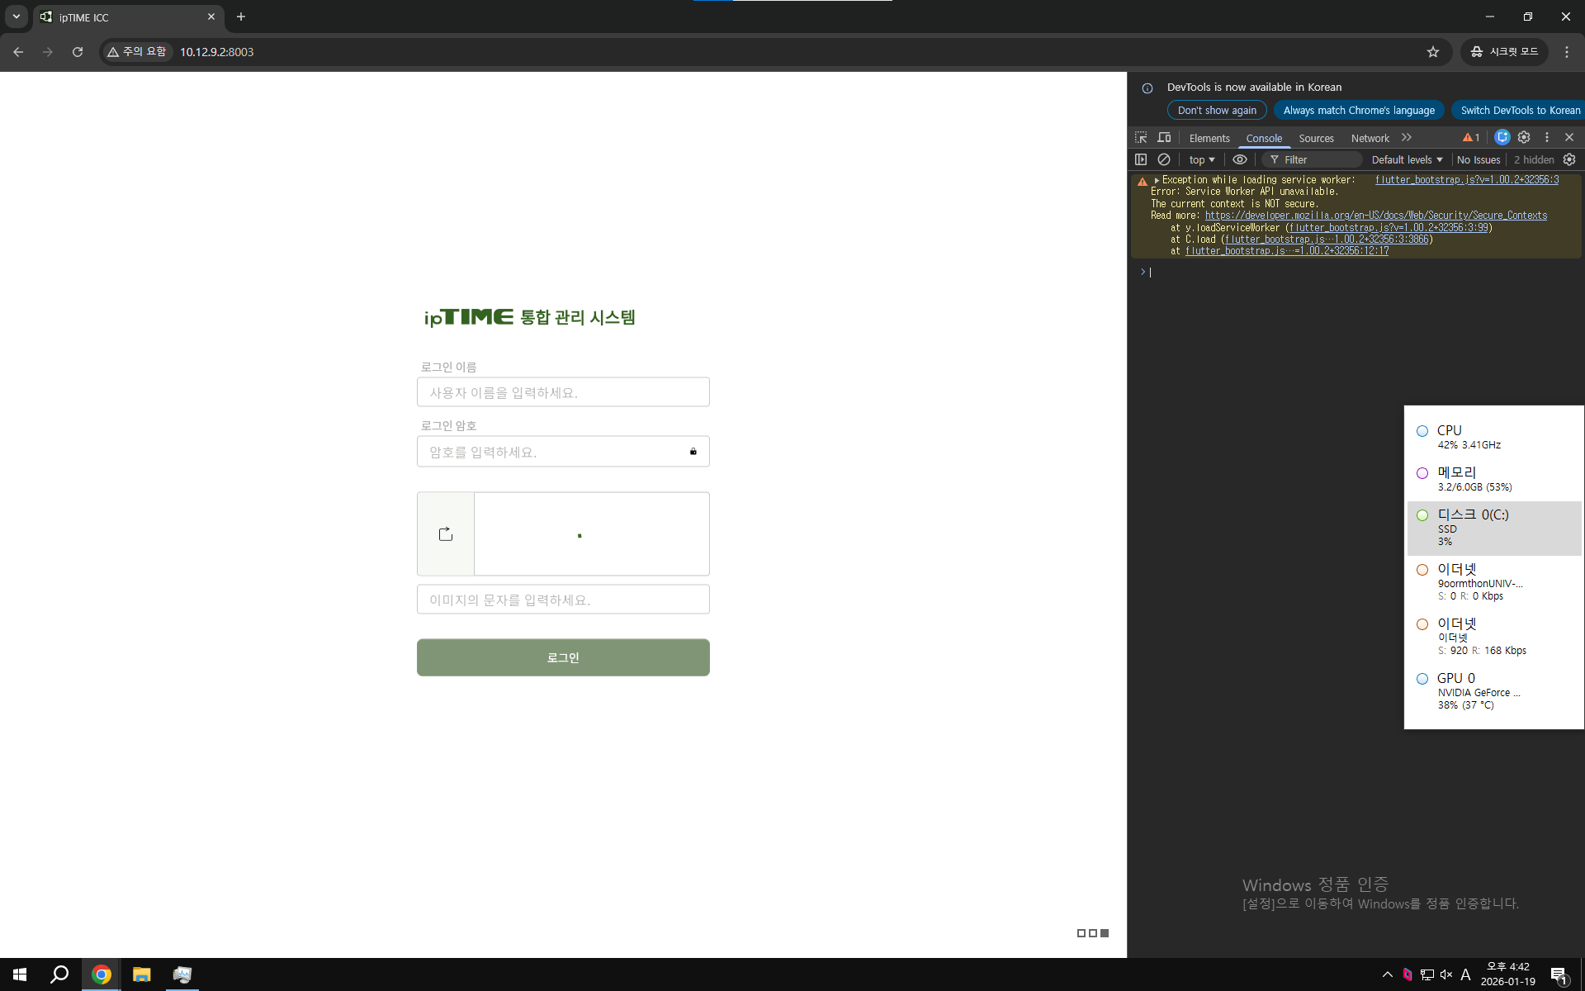Click the warning count badge in DevTools
This screenshot has height=991, width=1585.
(x=1471, y=138)
